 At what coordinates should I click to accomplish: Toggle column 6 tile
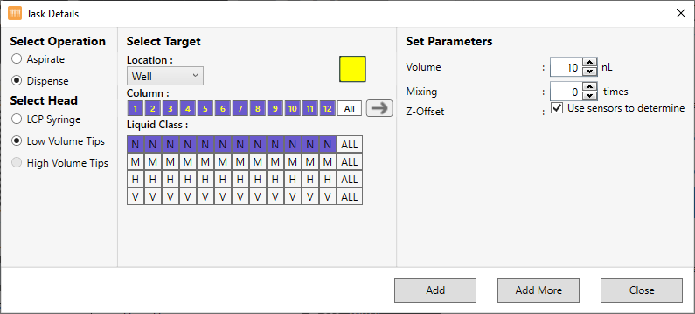(x=223, y=108)
